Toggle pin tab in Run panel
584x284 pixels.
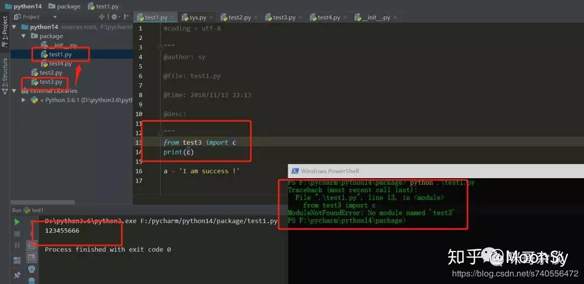(17, 275)
